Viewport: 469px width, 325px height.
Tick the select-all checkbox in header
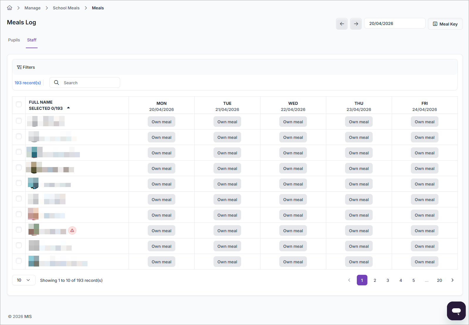coord(19,105)
